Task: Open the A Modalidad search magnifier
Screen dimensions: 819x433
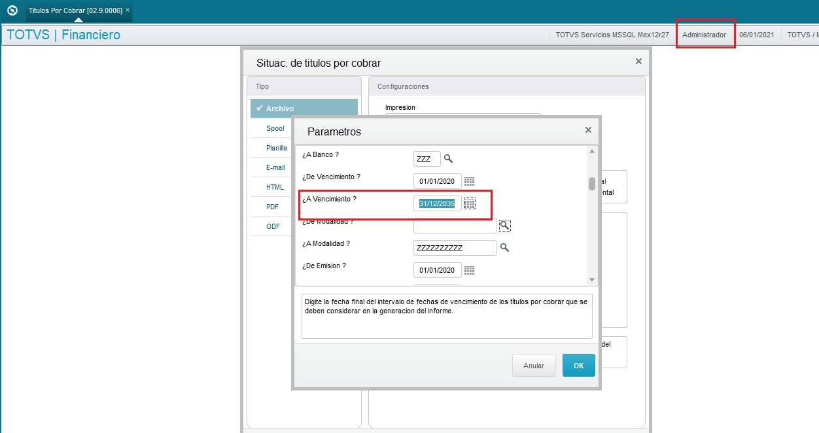Action: click(504, 248)
